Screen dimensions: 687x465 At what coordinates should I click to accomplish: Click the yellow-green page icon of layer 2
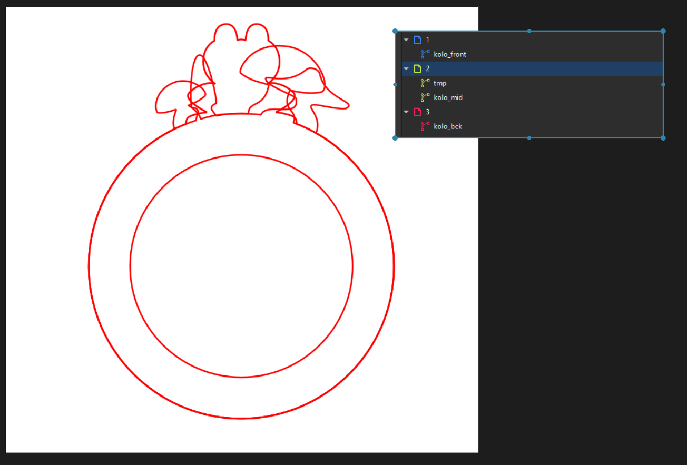(x=418, y=69)
